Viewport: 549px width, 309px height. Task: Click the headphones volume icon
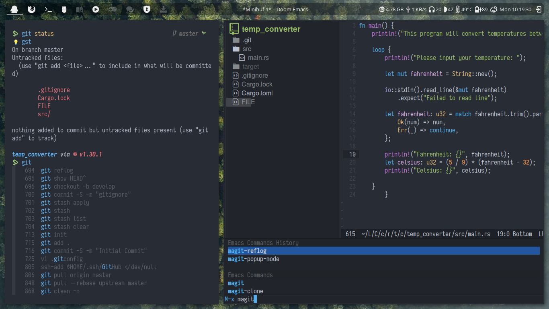coord(432,9)
